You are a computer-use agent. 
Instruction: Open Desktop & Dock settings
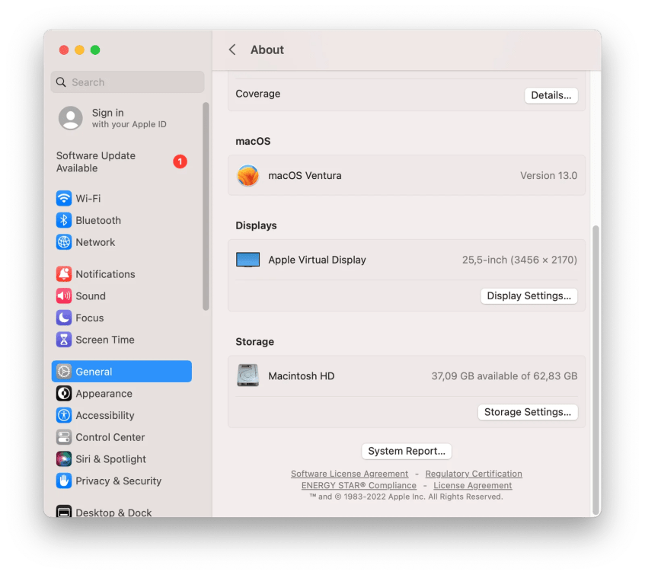pyautogui.click(x=113, y=513)
